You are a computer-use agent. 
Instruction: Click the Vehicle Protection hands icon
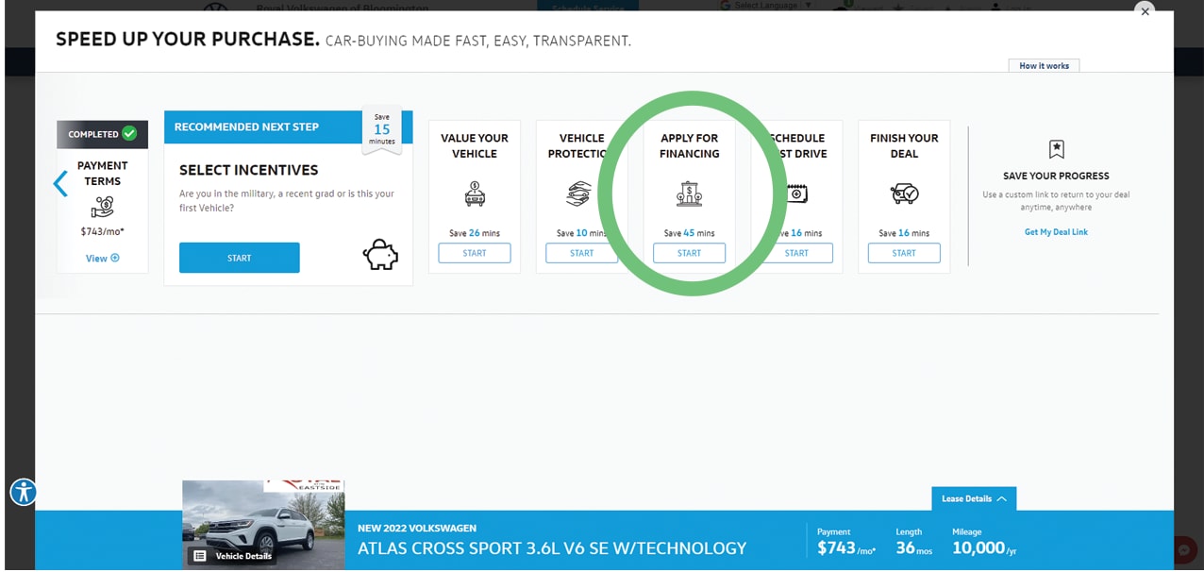[578, 193]
